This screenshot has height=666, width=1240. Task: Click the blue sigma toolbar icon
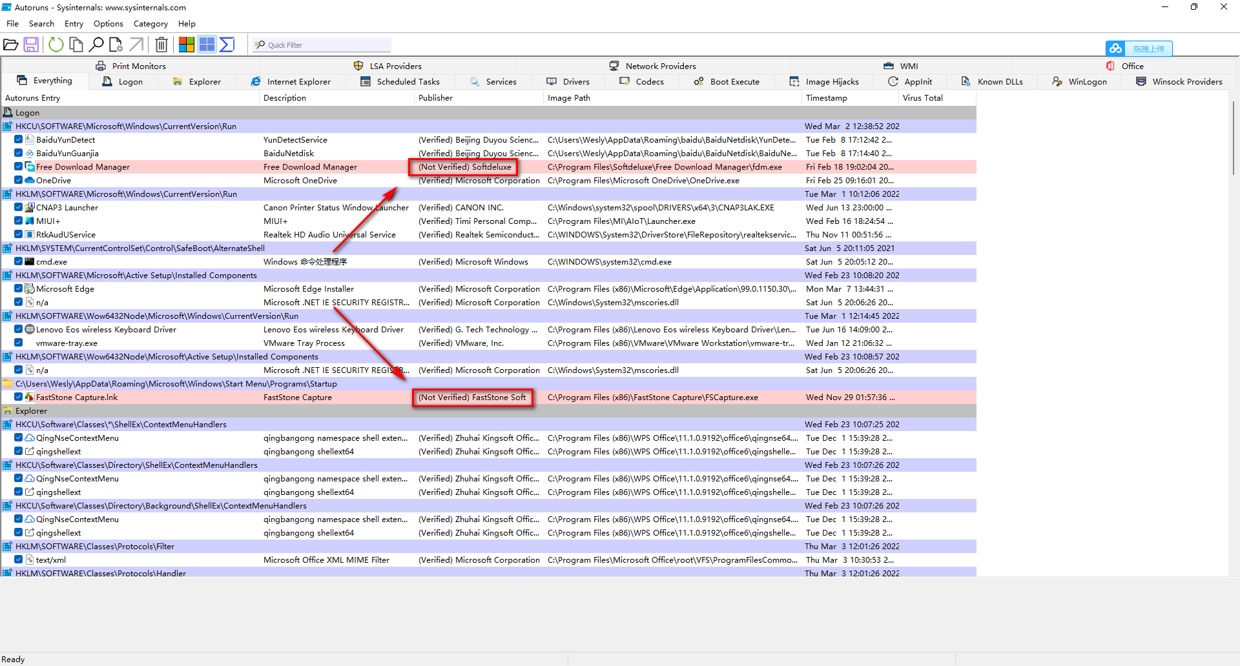click(x=227, y=45)
